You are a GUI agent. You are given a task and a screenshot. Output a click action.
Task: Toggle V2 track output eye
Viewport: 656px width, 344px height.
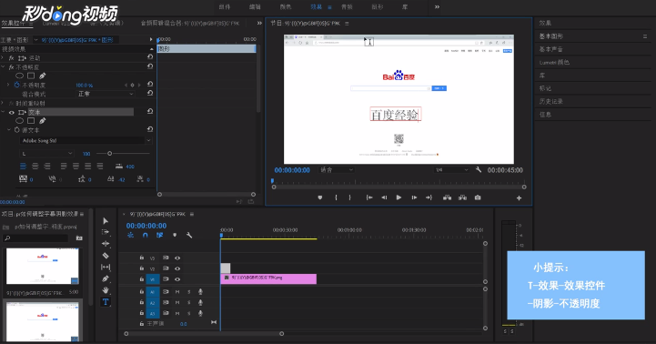(177, 268)
